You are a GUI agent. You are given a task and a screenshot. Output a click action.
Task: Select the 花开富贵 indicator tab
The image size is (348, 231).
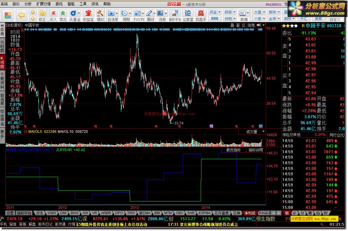coord(221,213)
